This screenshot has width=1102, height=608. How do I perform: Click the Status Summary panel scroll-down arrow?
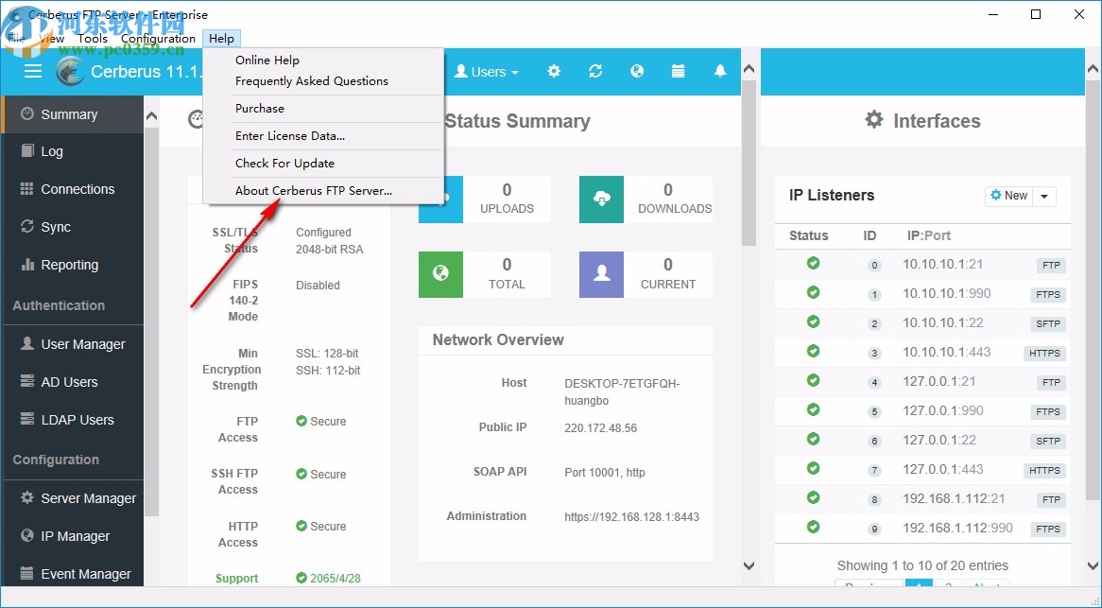(749, 565)
